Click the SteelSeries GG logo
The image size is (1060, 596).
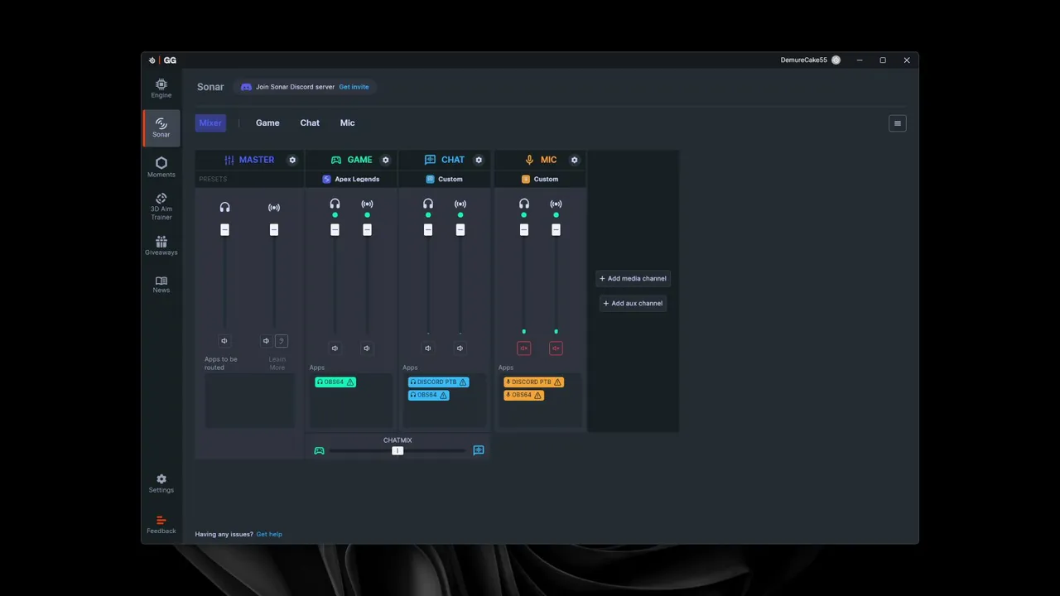162,60
